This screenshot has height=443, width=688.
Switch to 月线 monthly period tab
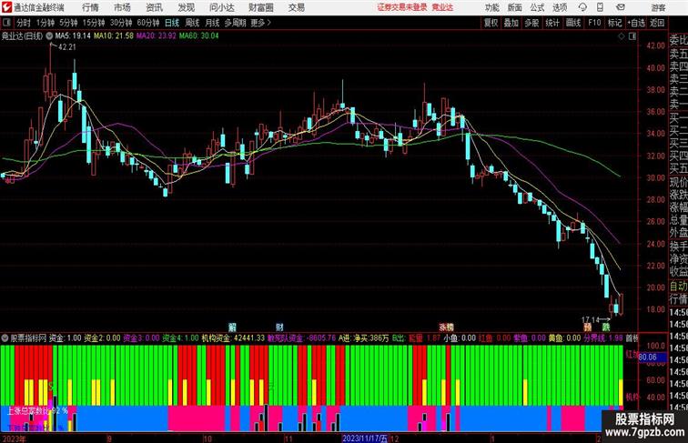coord(212,23)
